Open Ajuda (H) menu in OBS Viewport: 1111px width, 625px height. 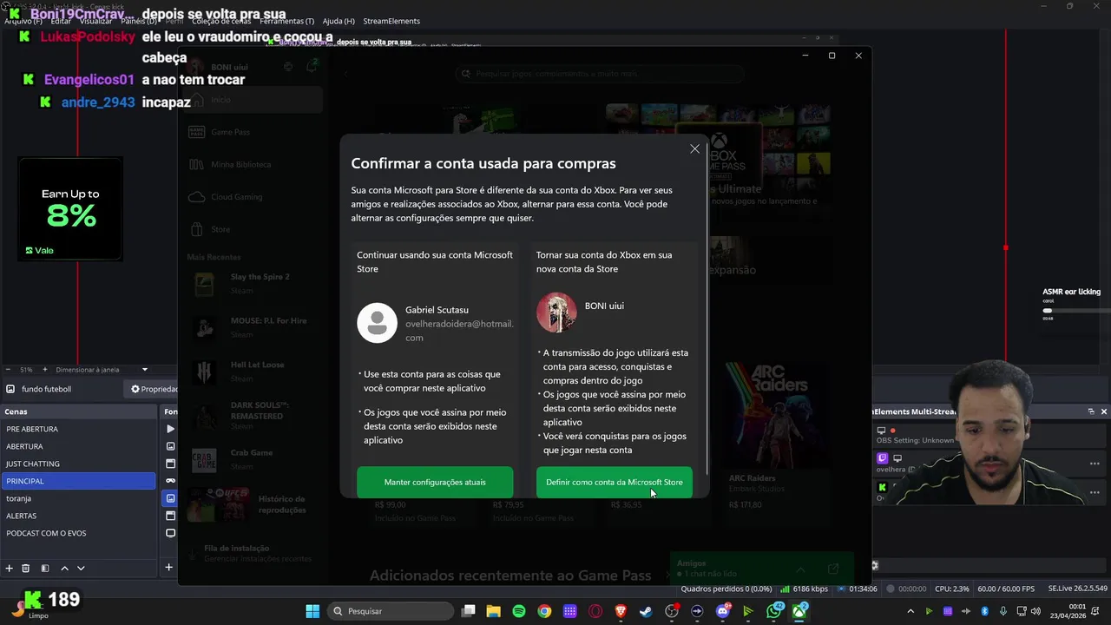click(x=339, y=21)
